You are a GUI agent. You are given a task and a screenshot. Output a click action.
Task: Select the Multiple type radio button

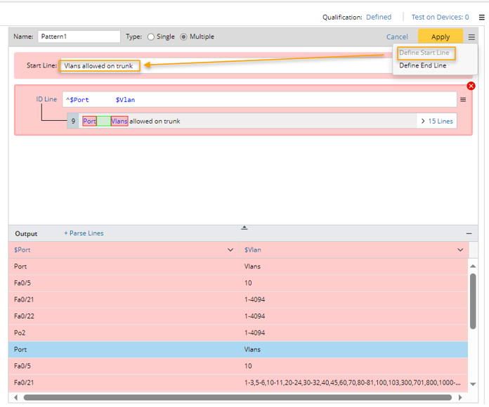pyautogui.click(x=184, y=37)
